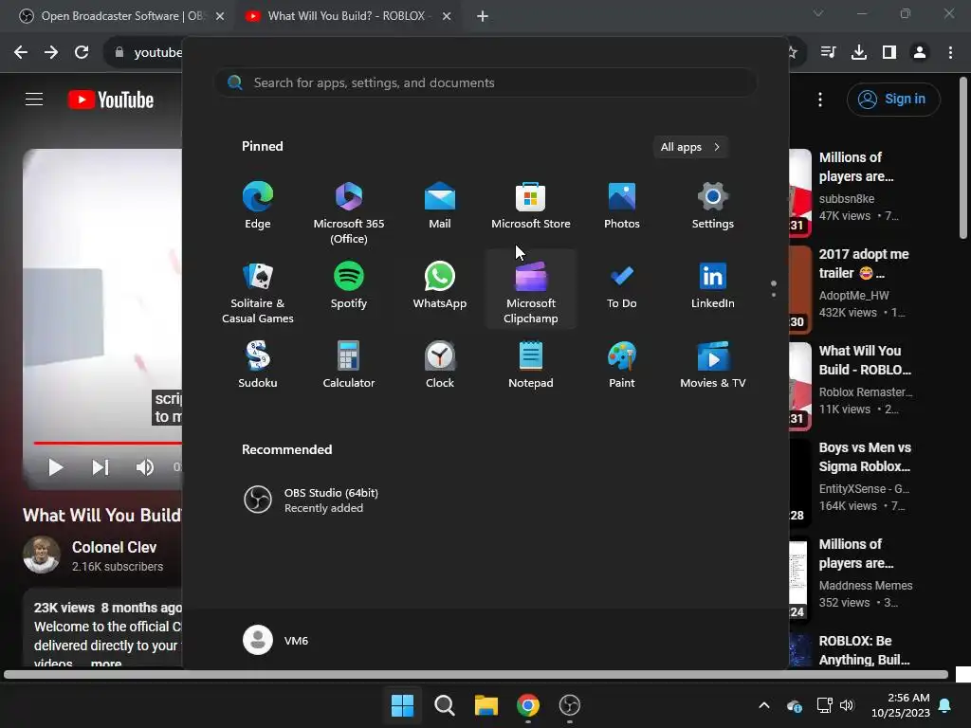Screen dimensions: 971x728
Task: Open Chrome tab search dropdown
Action: (818, 13)
